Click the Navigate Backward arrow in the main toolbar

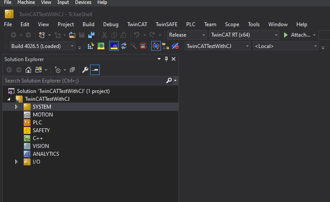(14, 35)
